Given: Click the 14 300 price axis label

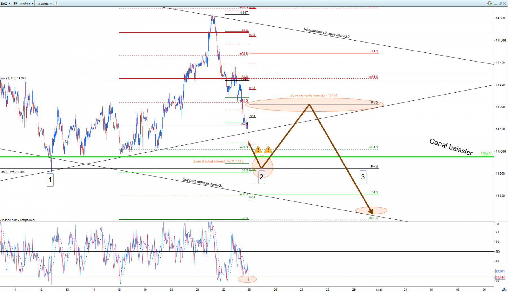Looking at the screenshot, I should 500,85.
